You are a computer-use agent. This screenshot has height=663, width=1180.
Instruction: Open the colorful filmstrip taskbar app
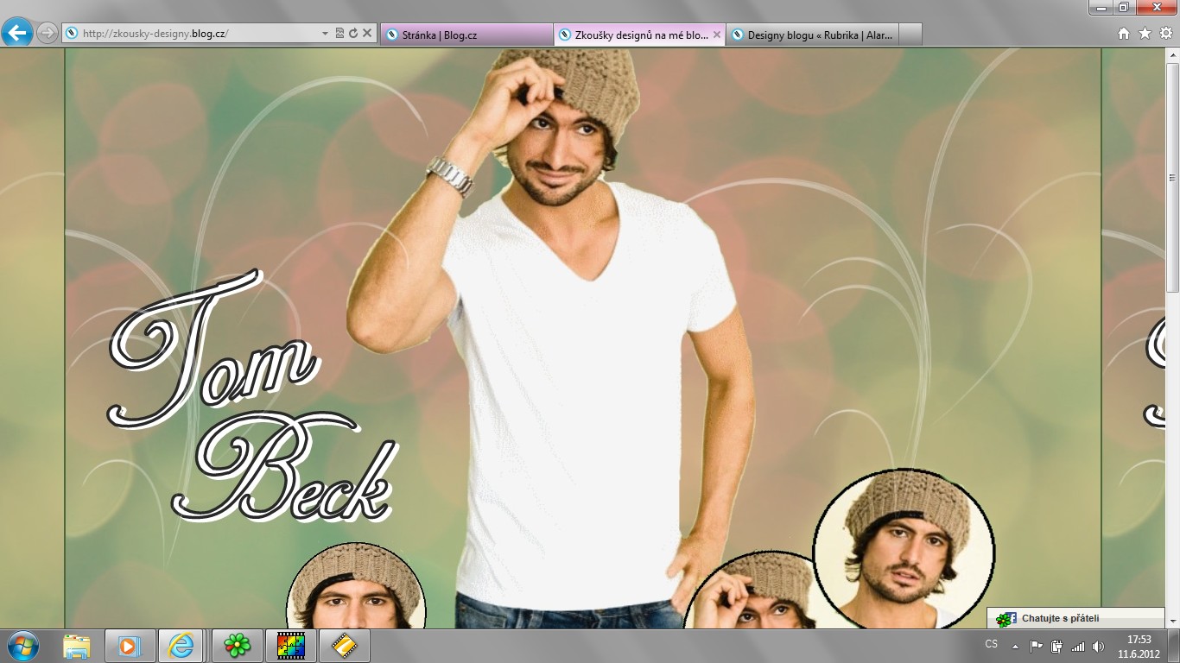pos(290,646)
